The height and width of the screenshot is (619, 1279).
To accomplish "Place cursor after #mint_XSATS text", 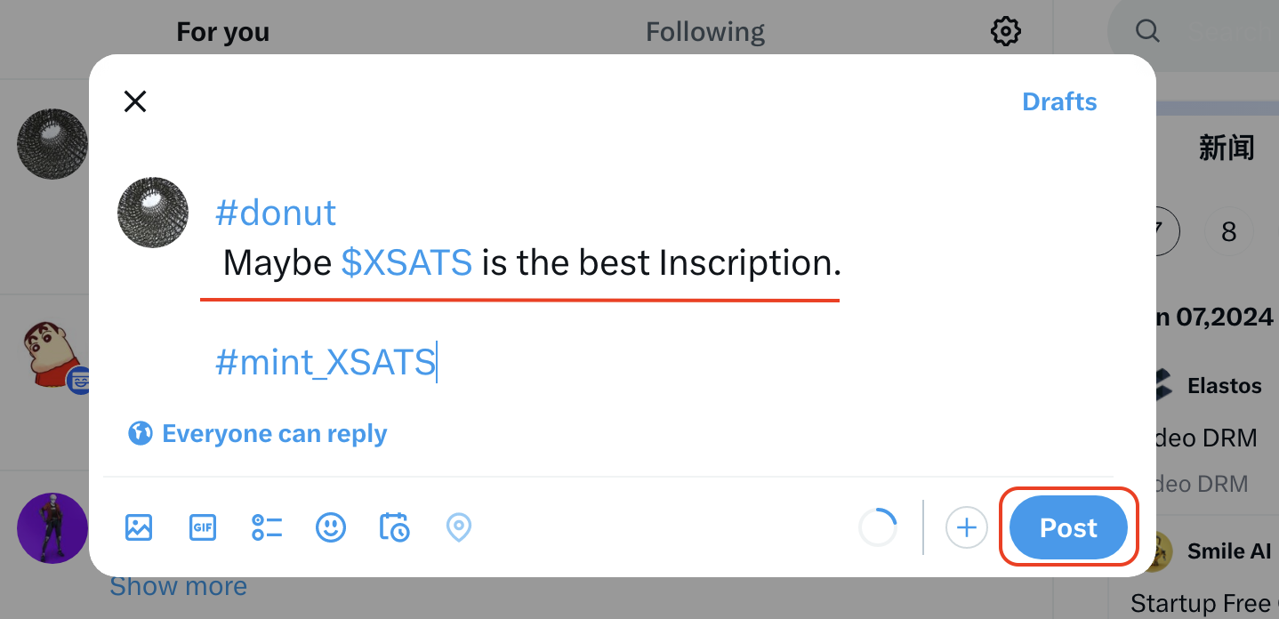I will 436,363.
